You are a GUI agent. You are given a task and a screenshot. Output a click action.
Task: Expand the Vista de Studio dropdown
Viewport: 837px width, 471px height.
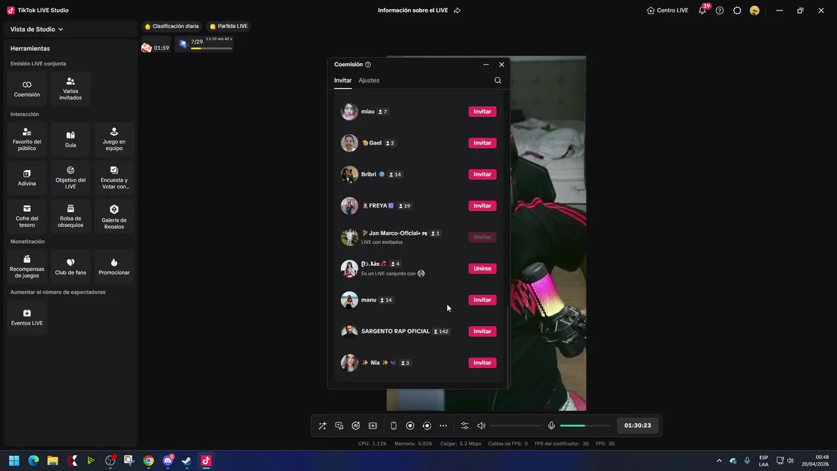point(37,29)
